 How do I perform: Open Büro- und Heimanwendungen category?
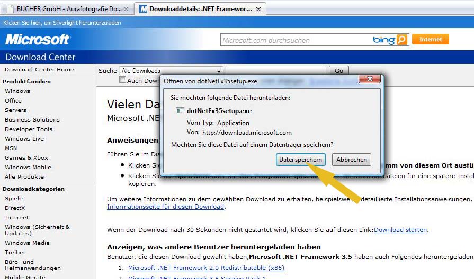point(33,265)
